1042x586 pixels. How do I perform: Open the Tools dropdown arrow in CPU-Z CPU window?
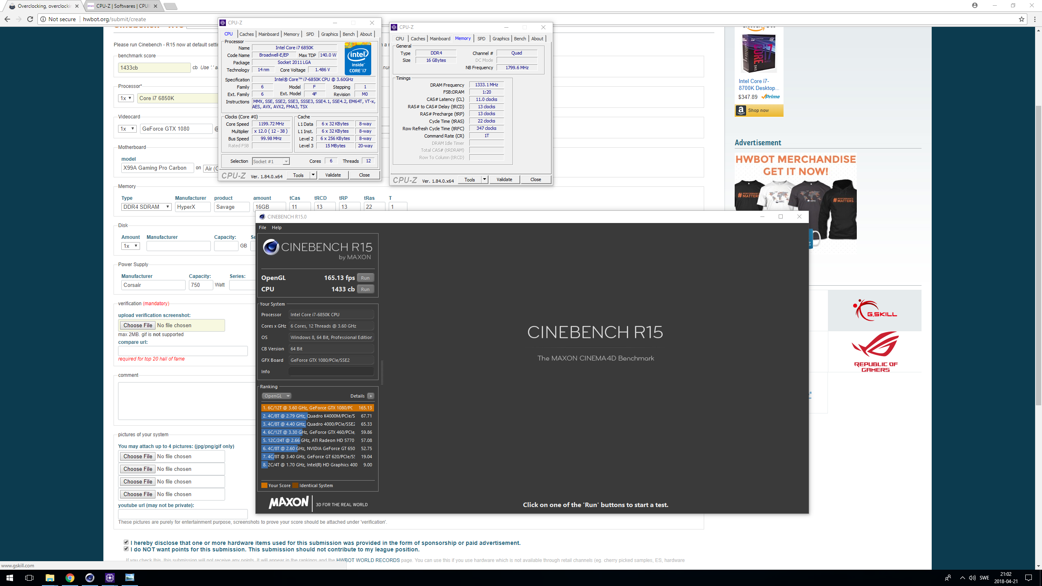313,175
